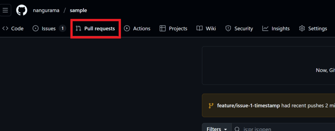This screenshot has width=335, height=131.
Task: Go to the nangurama user profile
Action: pyautogui.click(x=46, y=10)
